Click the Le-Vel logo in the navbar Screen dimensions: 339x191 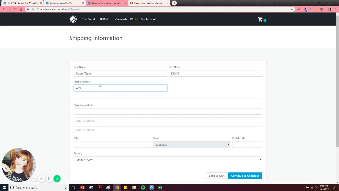(x=73, y=19)
